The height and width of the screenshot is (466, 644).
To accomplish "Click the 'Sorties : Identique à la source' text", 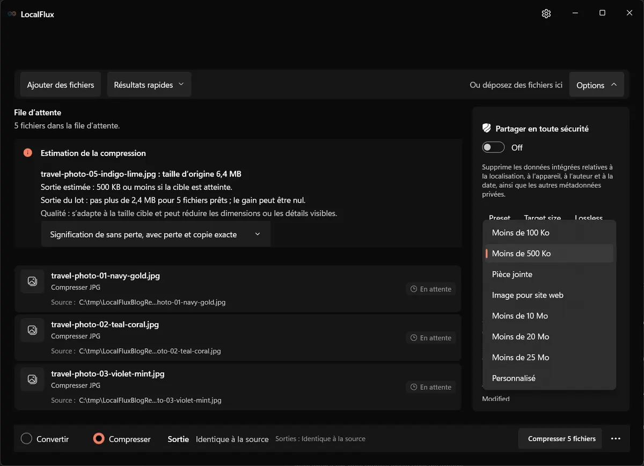I will pos(320,439).
